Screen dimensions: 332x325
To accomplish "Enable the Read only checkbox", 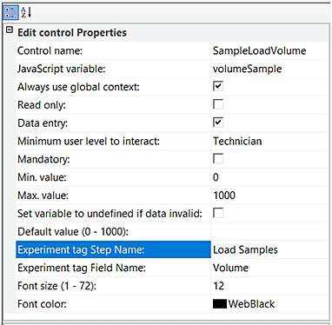I will click(x=218, y=104).
